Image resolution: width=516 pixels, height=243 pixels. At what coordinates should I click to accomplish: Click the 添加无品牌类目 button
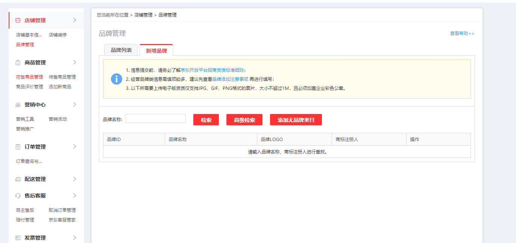point(296,120)
